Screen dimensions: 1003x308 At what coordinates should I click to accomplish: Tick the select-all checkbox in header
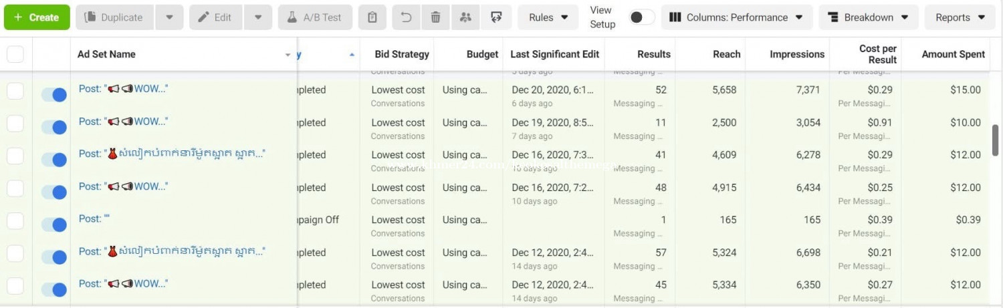15,54
